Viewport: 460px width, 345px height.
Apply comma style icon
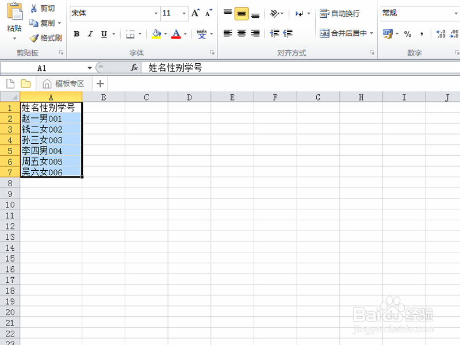(421, 34)
